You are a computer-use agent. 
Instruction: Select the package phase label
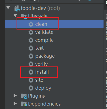(45, 56)
